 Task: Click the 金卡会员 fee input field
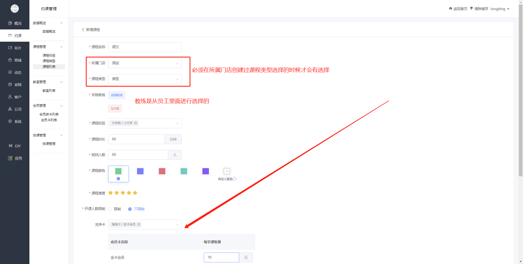point(221,257)
